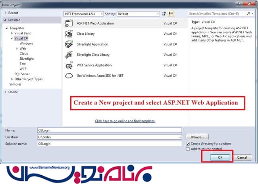Select the ASP.NET Web Application template icon

(x=69, y=23)
